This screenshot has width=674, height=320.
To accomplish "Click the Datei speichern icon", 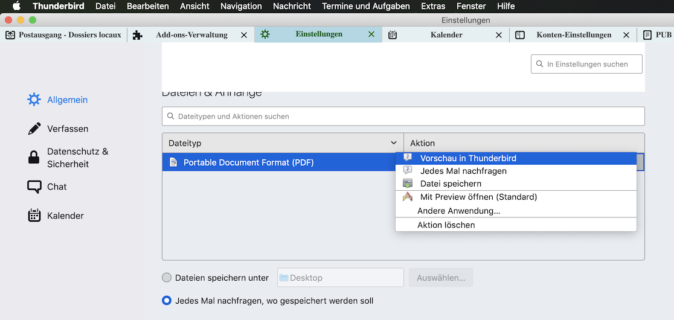I will pos(408,184).
